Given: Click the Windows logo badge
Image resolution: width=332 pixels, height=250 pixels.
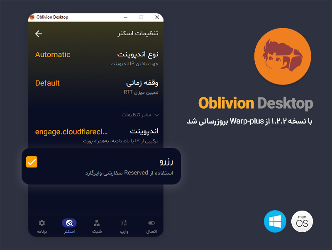Looking at the screenshot, I should point(275,221).
